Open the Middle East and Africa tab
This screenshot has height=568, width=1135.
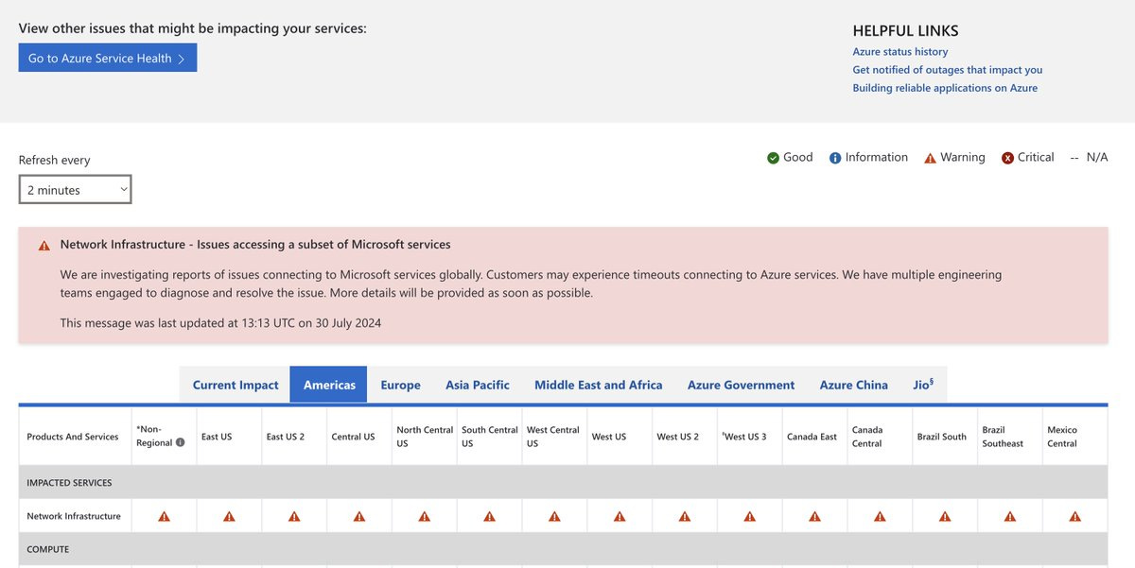[599, 385]
